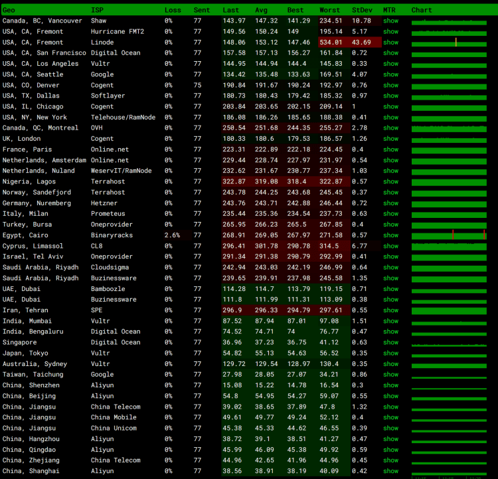Screen dimensions: 498x479
Task: Click the chart for Canada, QC, Montreal
Action: 449,128
